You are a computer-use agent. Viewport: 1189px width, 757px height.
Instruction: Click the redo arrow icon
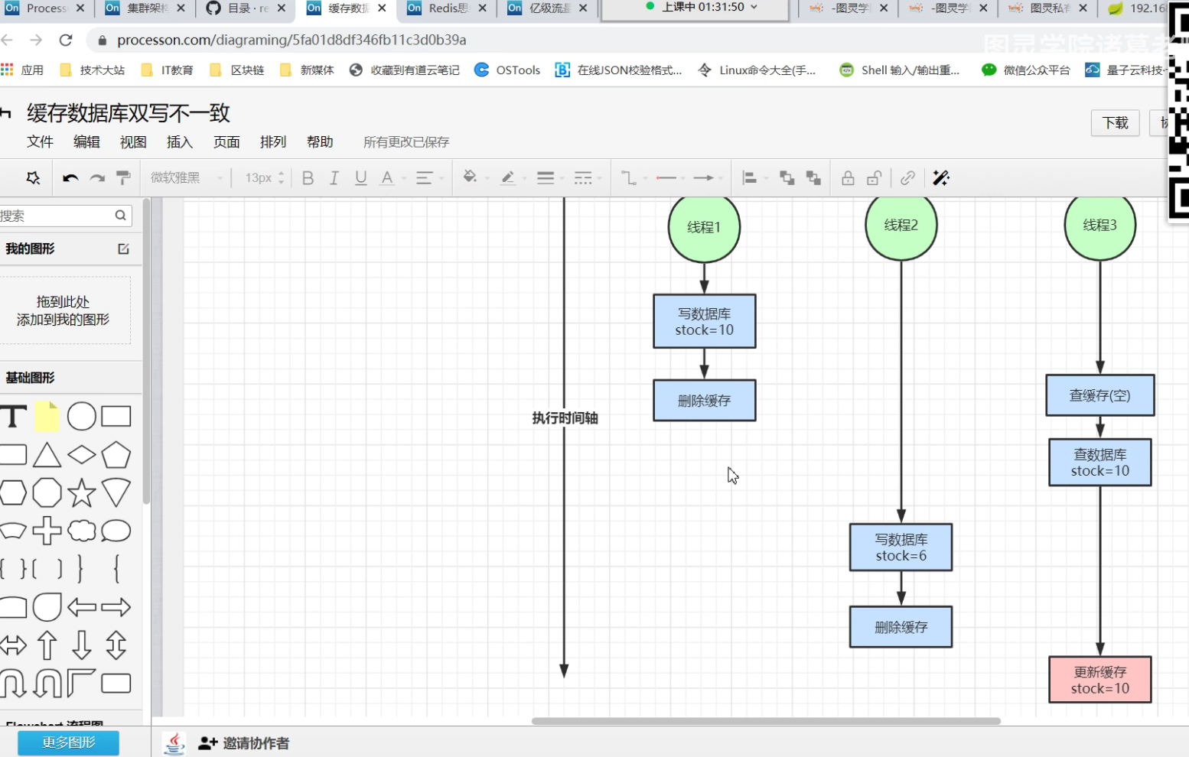(97, 178)
